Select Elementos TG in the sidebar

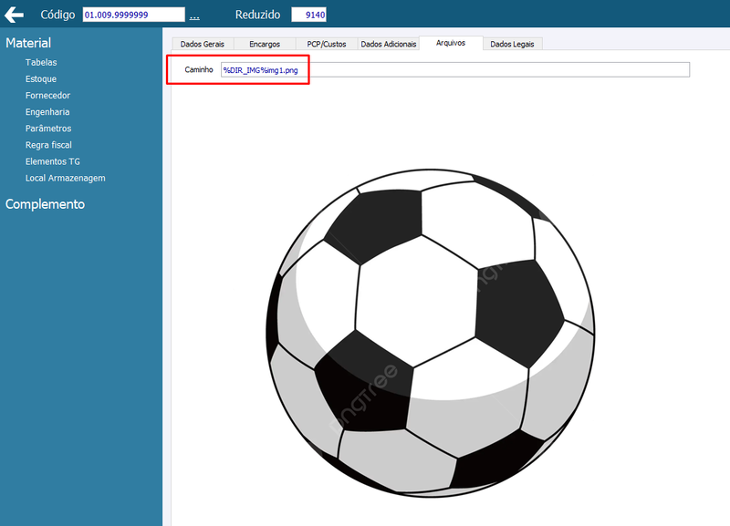tap(53, 161)
